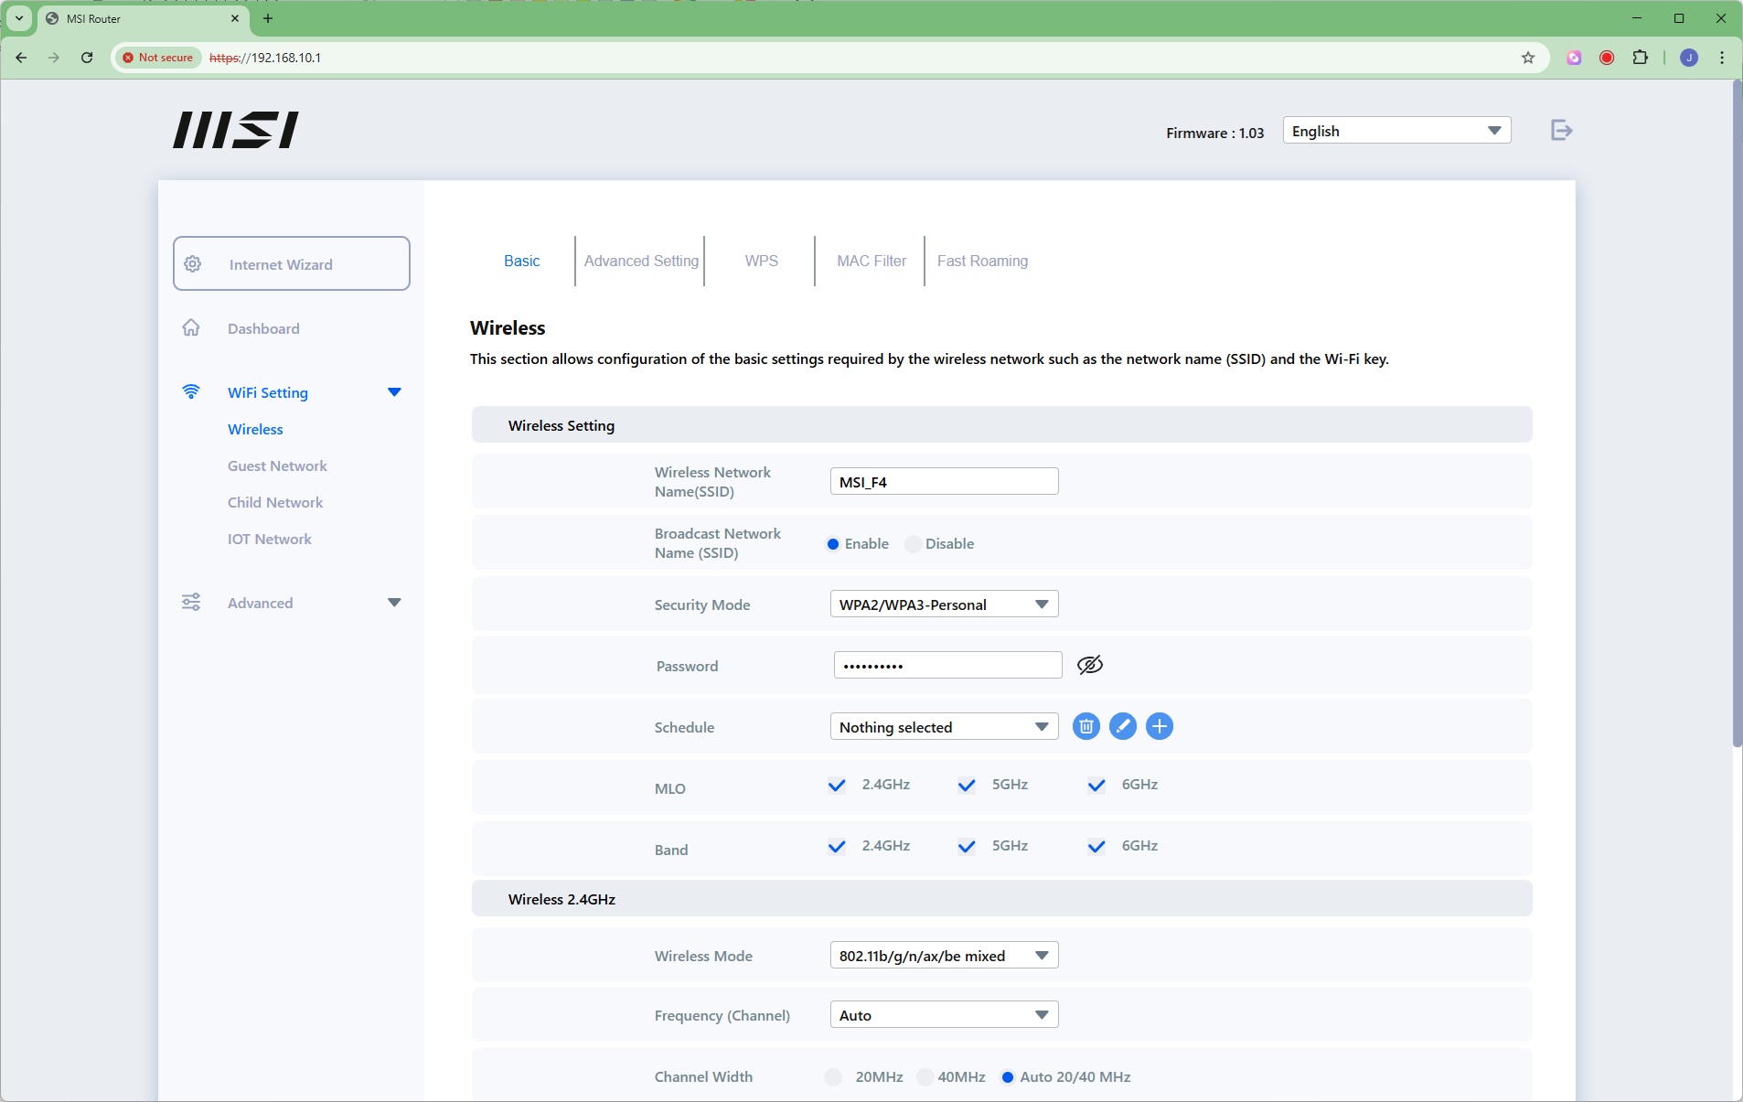Image resolution: width=1743 pixels, height=1102 pixels.
Task: Open the Security Mode dropdown
Action: pos(944,604)
